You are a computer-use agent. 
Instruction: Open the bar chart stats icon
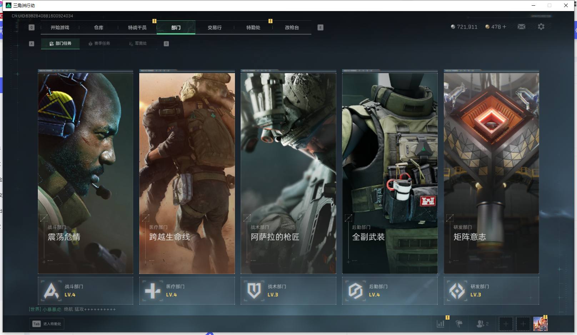tap(441, 324)
